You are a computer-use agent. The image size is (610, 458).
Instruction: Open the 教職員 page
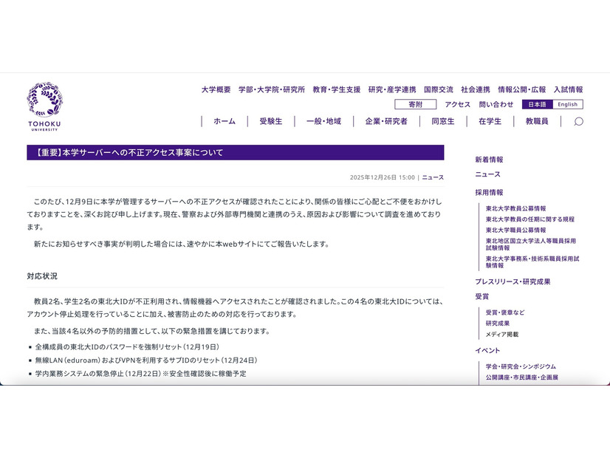tap(536, 121)
